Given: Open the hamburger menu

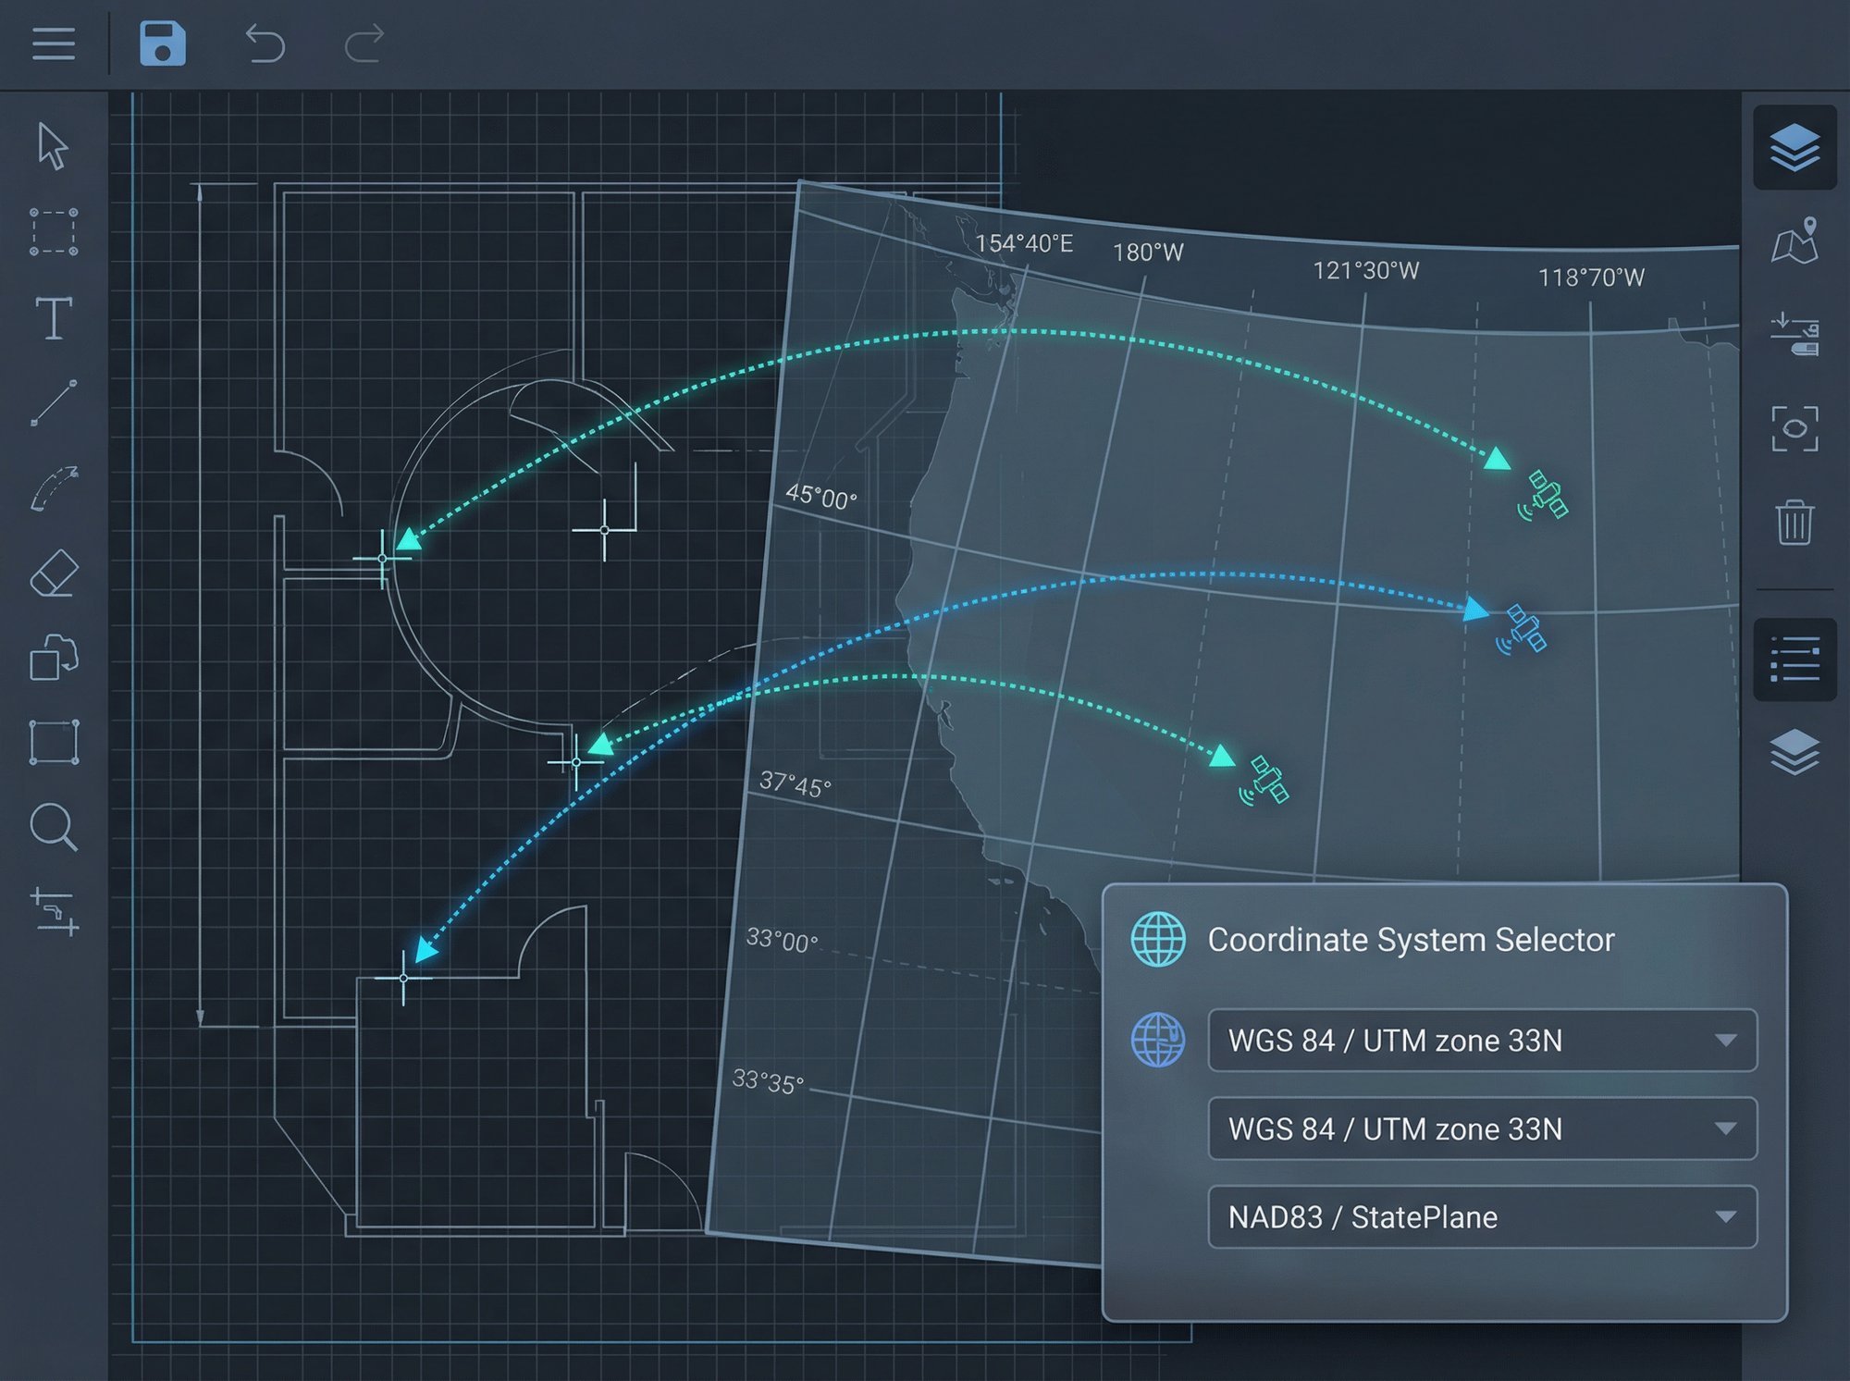Looking at the screenshot, I should tap(54, 44).
